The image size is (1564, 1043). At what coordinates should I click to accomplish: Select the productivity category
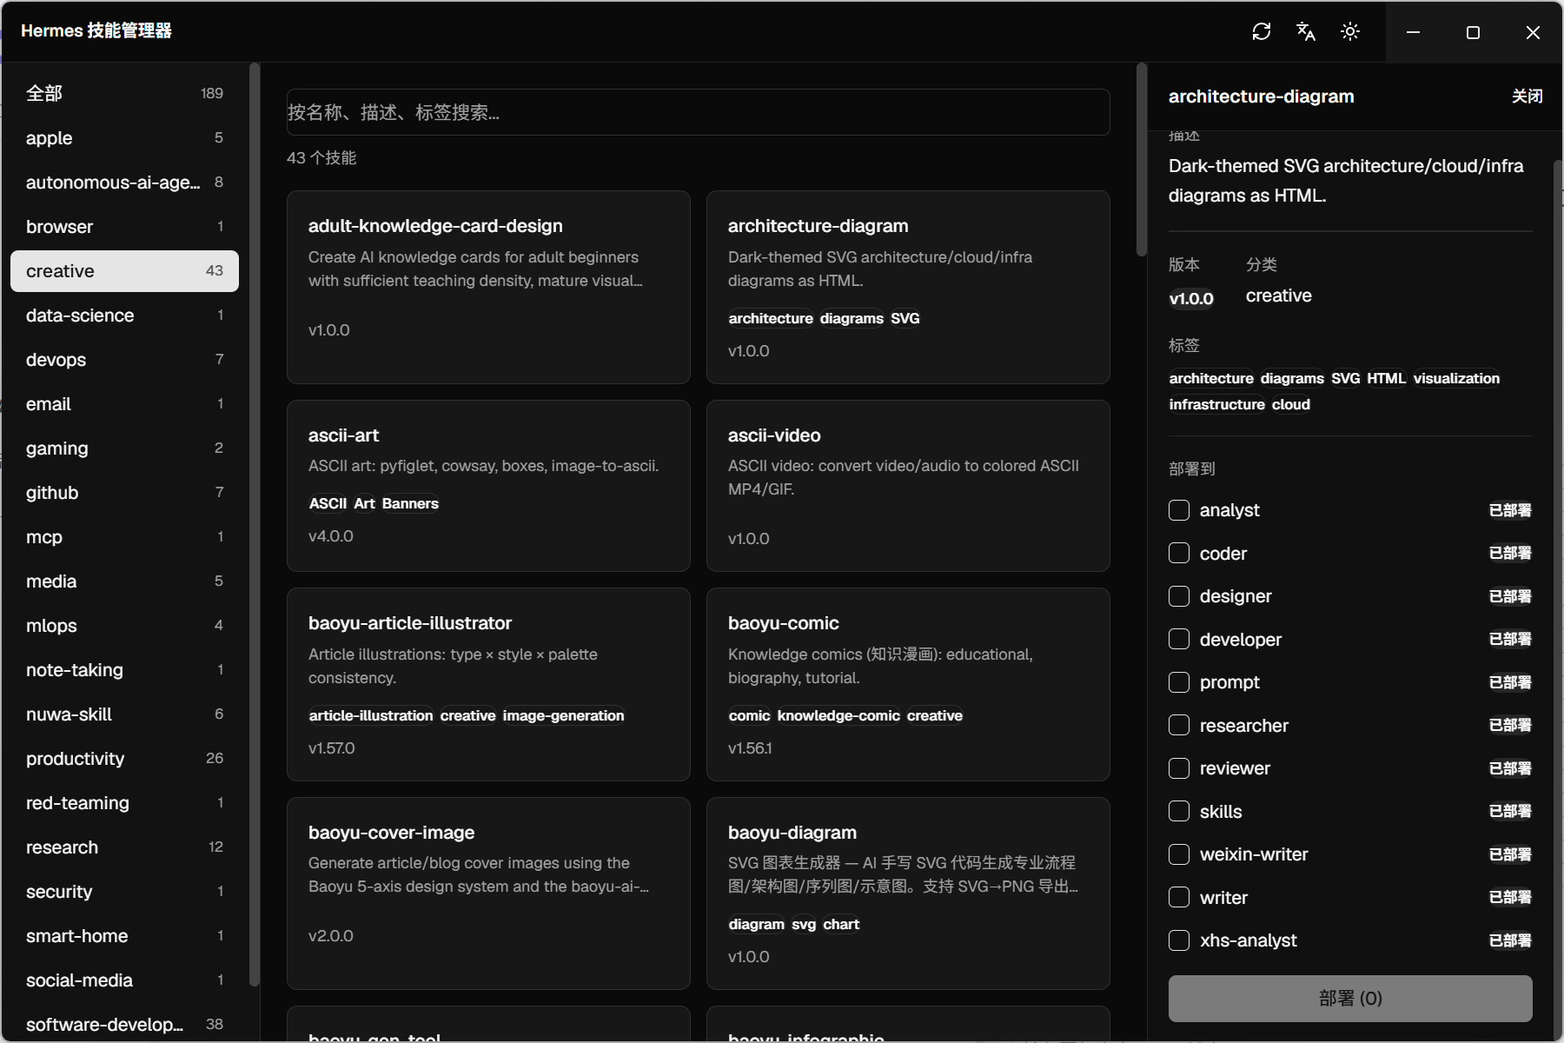[x=124, y=759]
